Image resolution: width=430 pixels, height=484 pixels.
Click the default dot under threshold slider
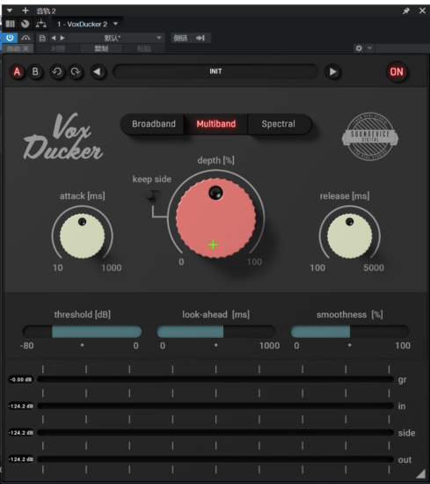click(x=83, y=345)
